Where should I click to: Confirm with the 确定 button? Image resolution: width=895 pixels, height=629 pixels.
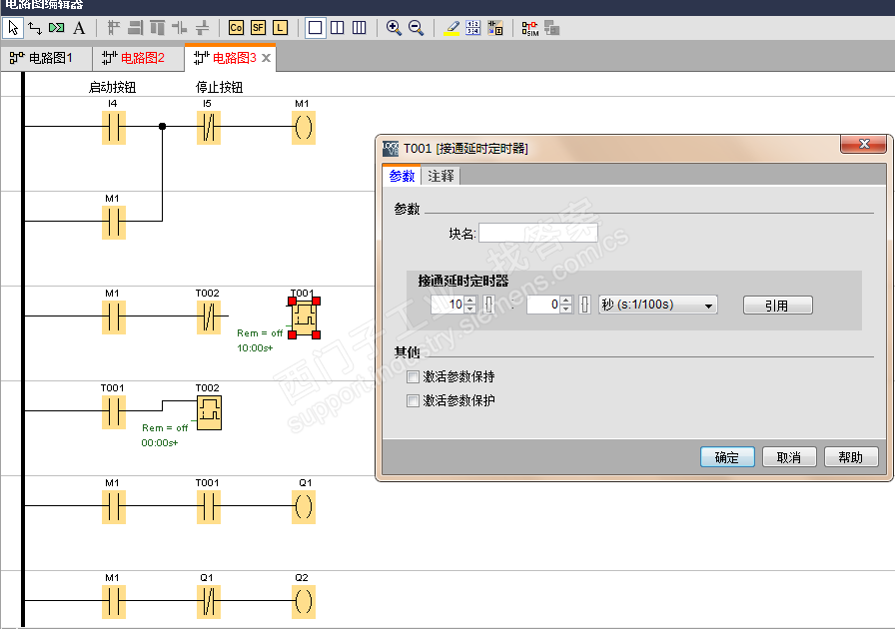[727, 457]
